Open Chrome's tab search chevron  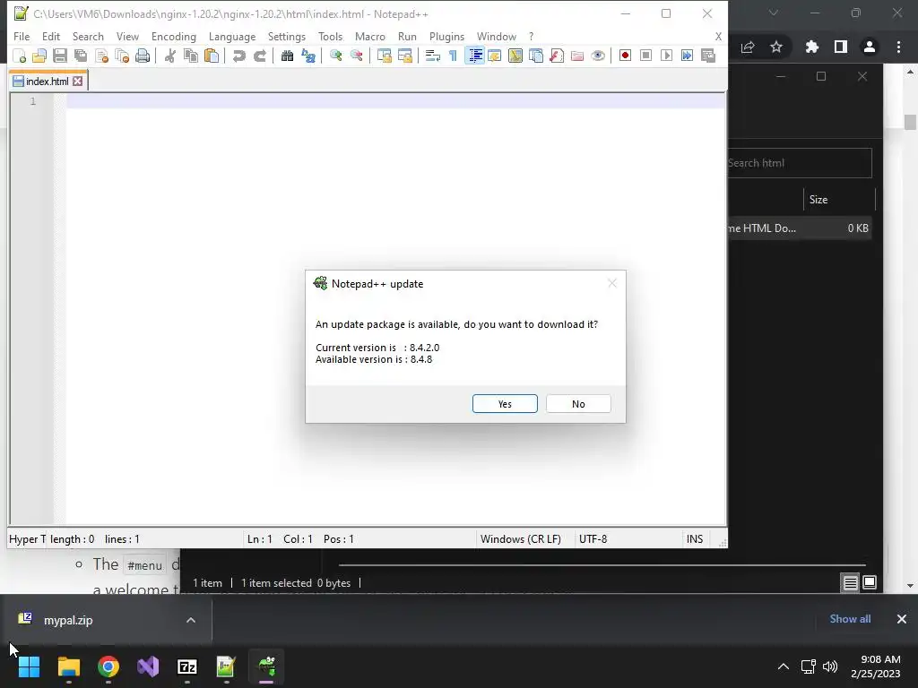pos(774,13)
